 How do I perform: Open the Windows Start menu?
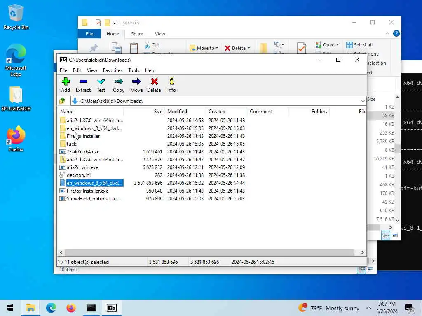pos(10,308)
